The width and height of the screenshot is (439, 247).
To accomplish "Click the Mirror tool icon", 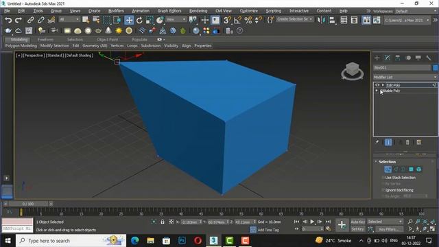I will point(321,20).
